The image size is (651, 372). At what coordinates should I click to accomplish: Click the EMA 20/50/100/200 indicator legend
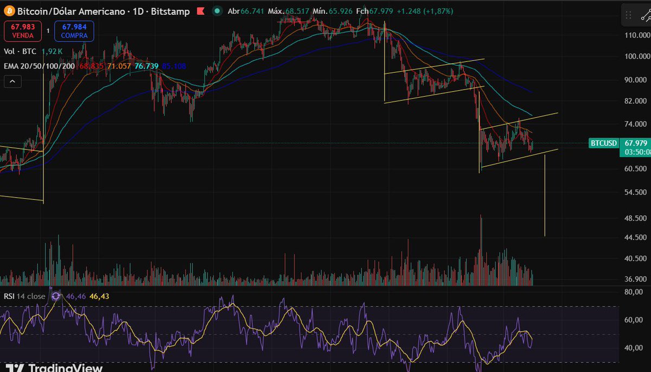coord(40,66)
